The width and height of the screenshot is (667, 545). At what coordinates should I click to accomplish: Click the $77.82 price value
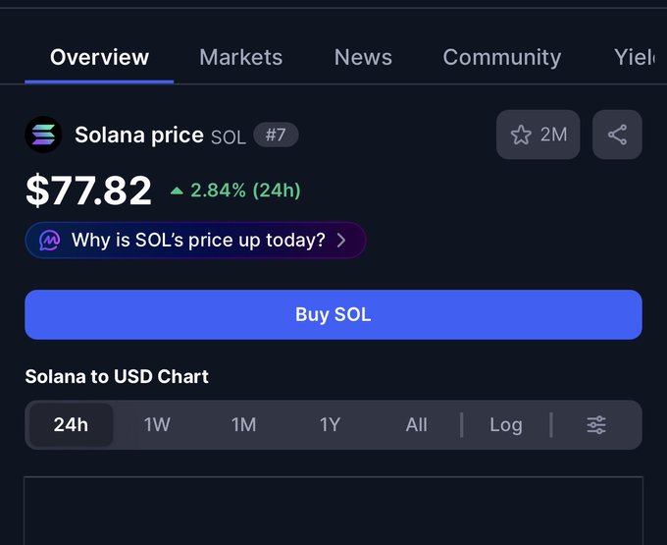pos(88,190)
